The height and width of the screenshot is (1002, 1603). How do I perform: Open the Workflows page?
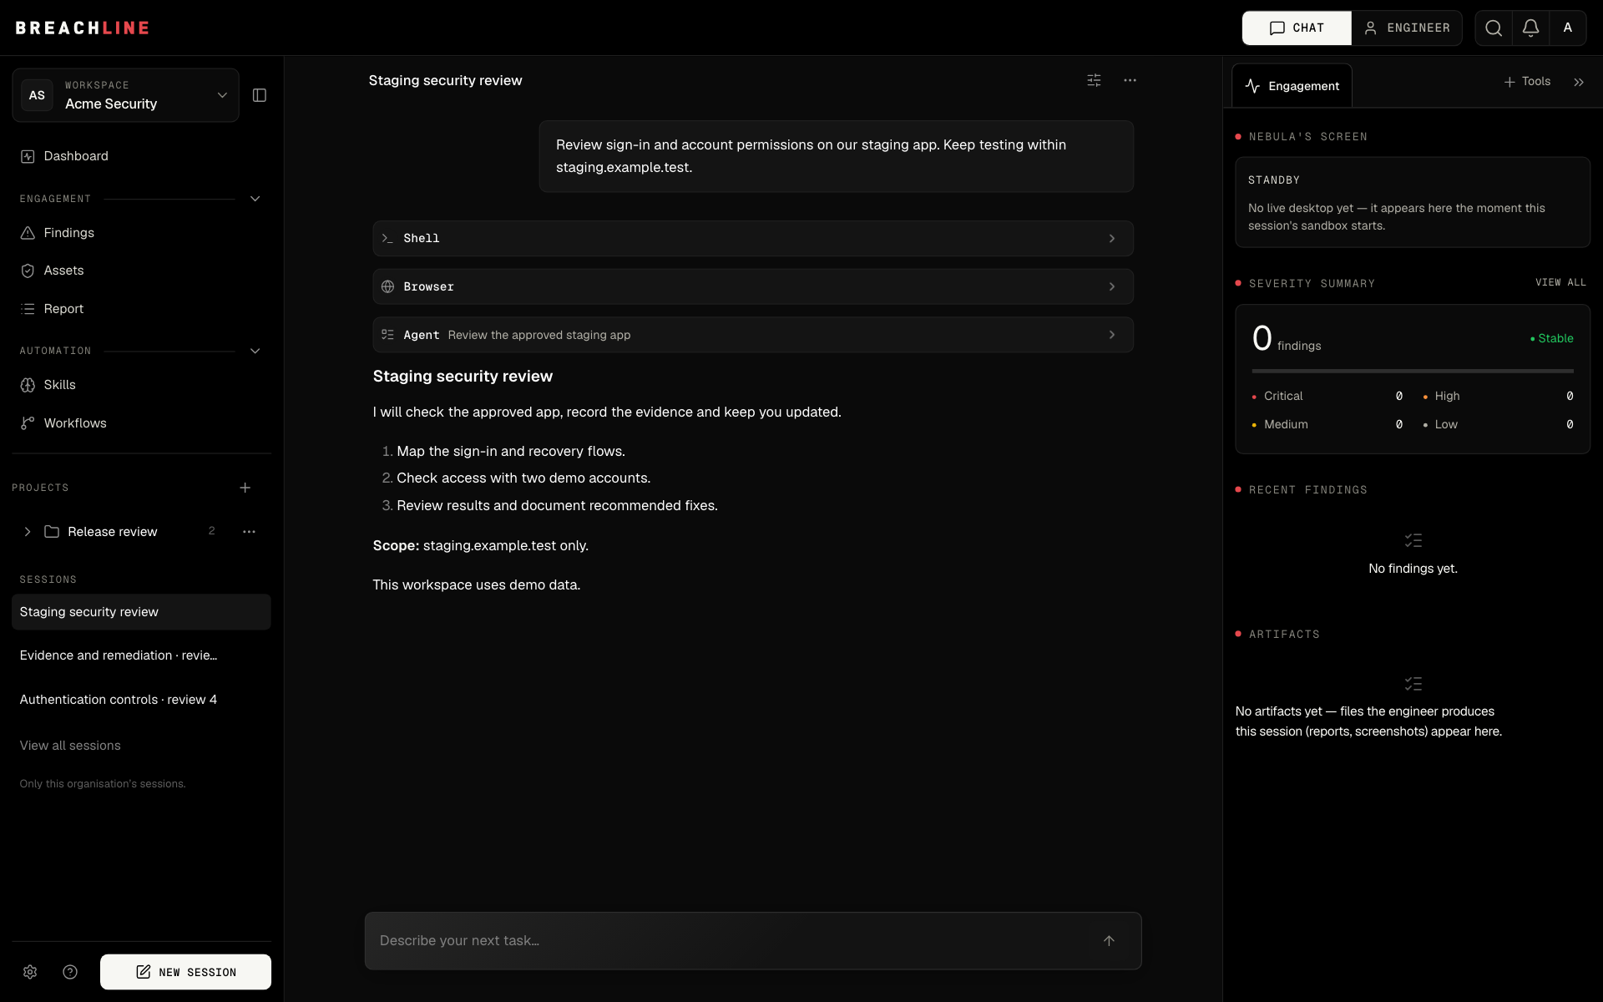pyautogui.click(x=142, y=423)
